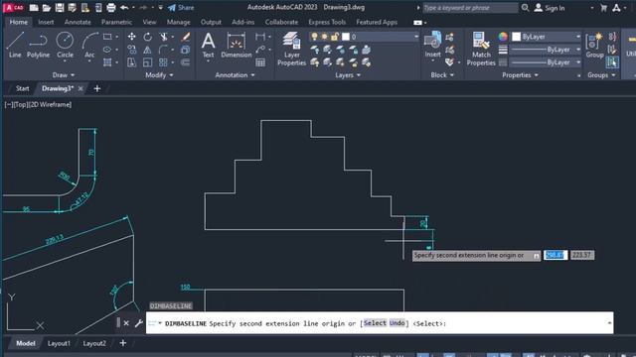
Task: Open the Parametric ribbon tab
Action: tap(116, 22)
